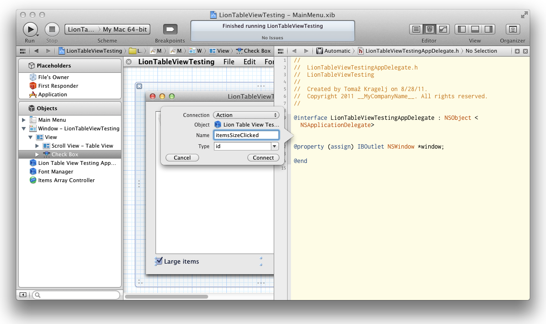Click Connect in connection popover

pos(263,158)
